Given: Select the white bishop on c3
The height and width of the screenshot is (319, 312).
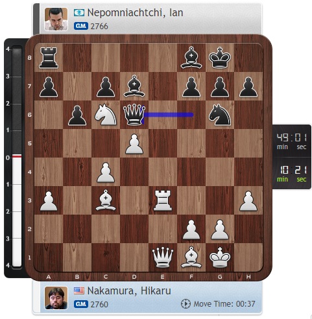Looking at the screenshot, I should tap(106, 200).
